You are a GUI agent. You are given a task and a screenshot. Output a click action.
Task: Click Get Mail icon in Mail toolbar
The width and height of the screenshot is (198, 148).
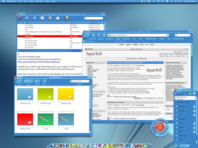58,18
